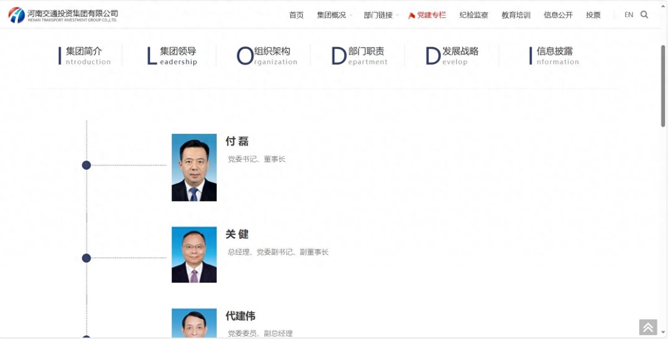The image size is (668, 339).
Task: Open the 部门职责 Department tab
Action: click(360, 56)
